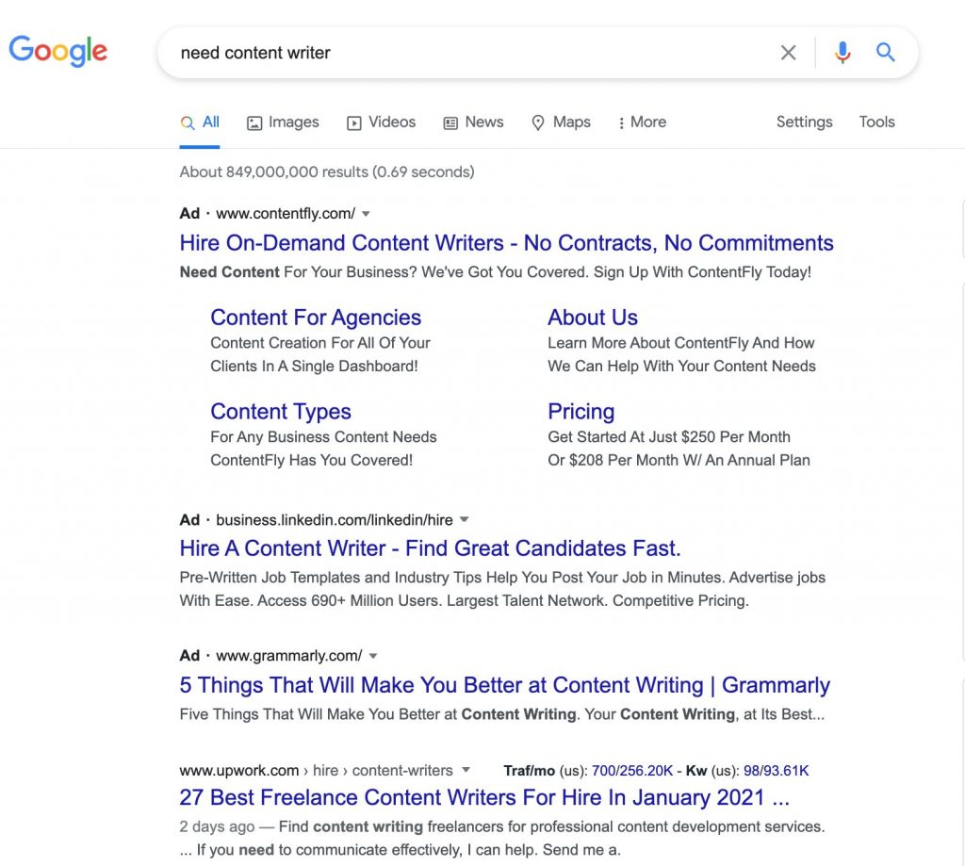Click inside the search input field
The image size is (965, 866).
click(462, 53)
